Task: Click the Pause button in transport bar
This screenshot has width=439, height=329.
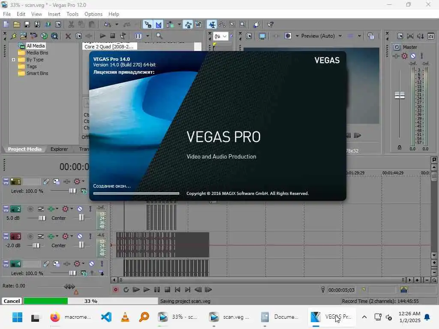Action: [x=157, y=290]
